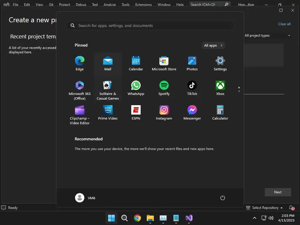
Task: Open the Spotify app
Action: pos(164,88)
